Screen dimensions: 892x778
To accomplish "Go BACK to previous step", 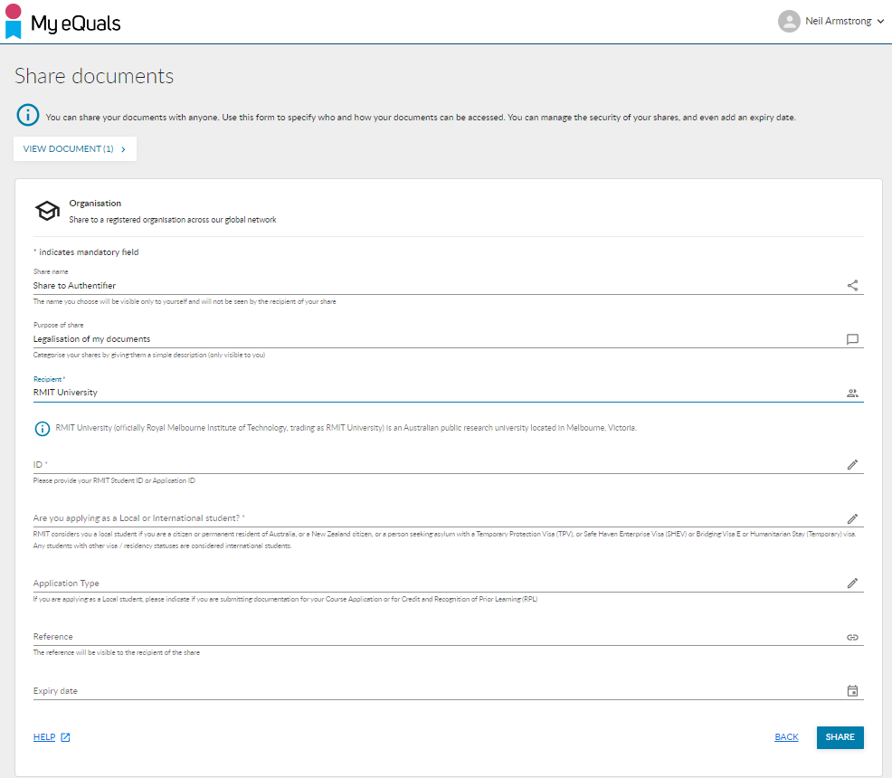I will [x=786, y=737].
